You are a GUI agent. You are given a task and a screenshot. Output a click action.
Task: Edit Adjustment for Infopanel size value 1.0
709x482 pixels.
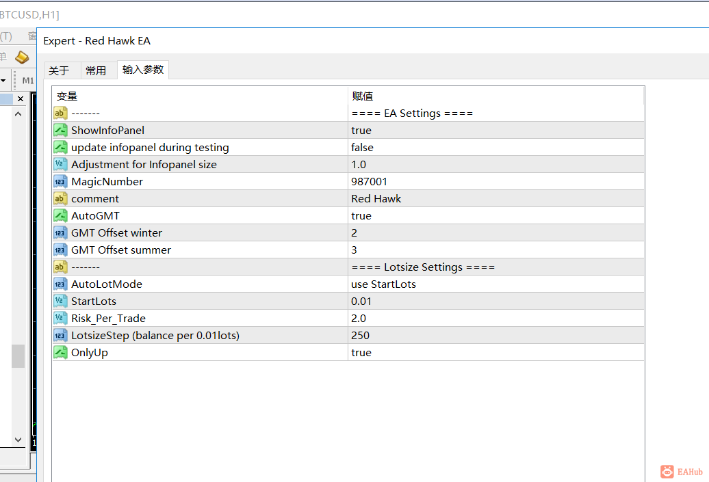pos(496,165)
